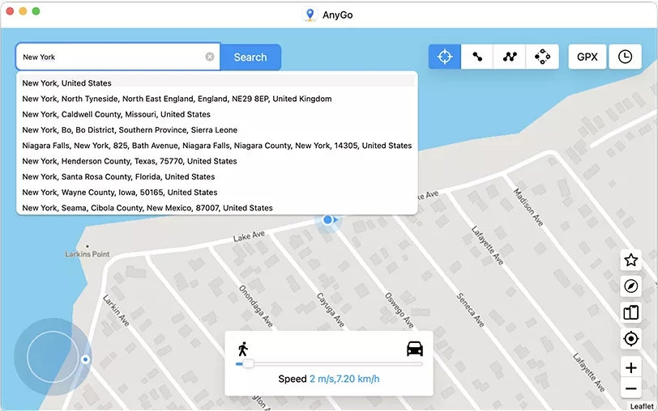Select suggestion New York, United States
The width and height of the screenshot is (658, 411).
(217, 83)
